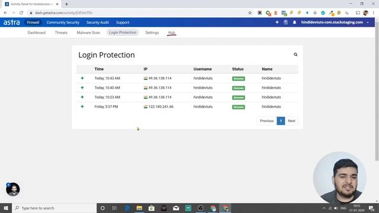Open Mail app from taskbar
Viewport: 379px width, 213px height.
[176, 208]
